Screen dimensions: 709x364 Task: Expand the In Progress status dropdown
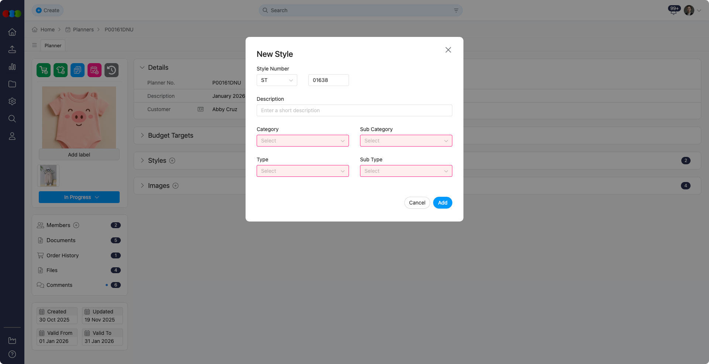[x=79, y=197]
